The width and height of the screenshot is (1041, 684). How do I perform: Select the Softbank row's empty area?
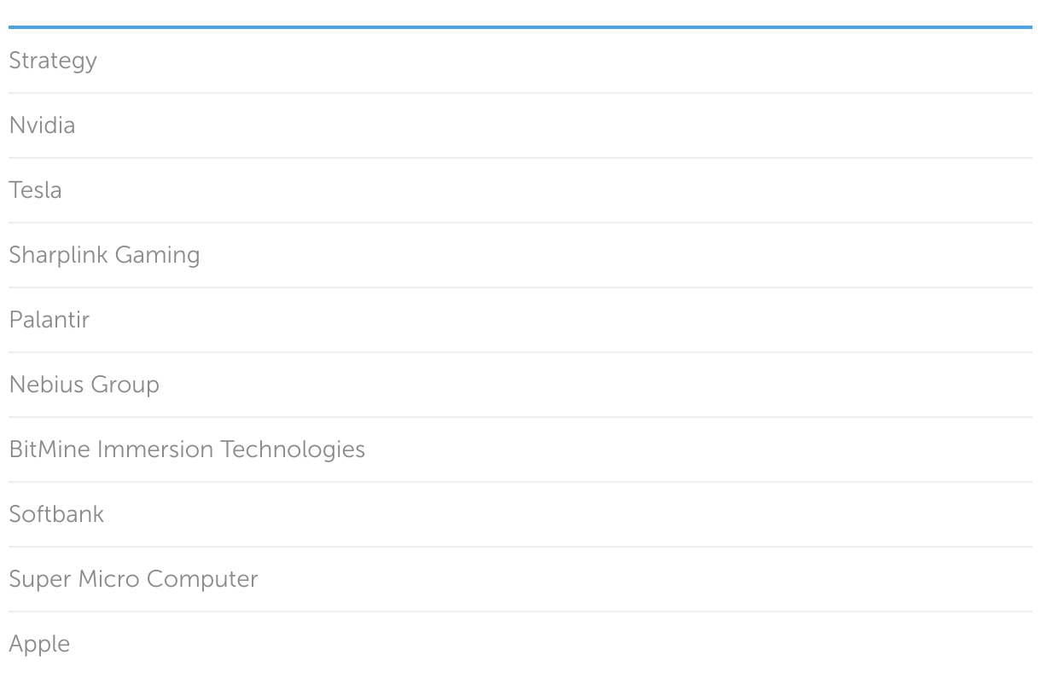coord(597,514)
